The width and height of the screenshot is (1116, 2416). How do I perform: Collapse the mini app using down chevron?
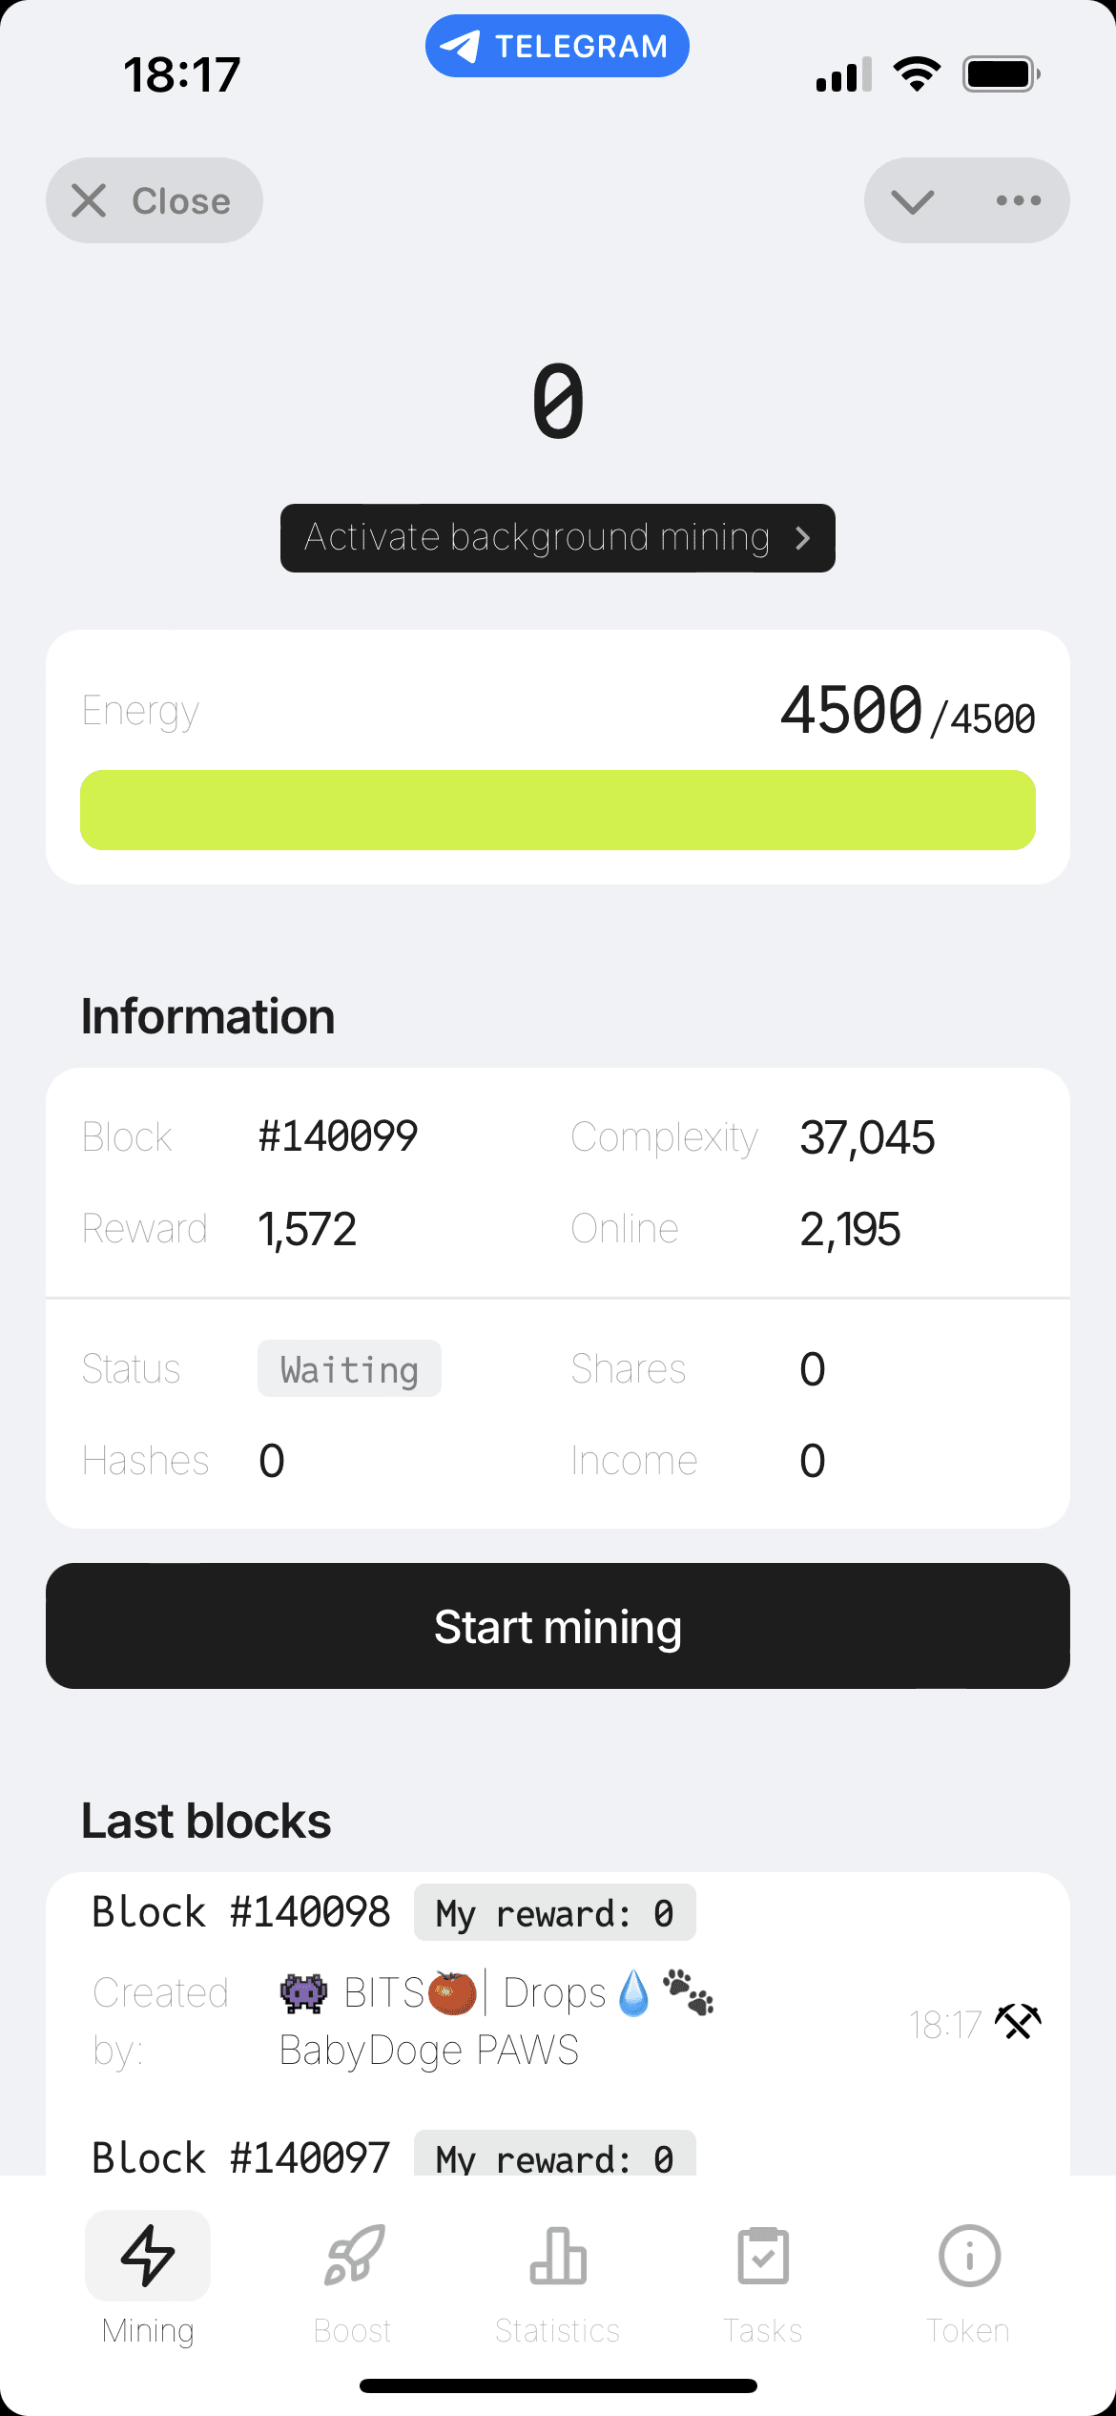[912, 200]
